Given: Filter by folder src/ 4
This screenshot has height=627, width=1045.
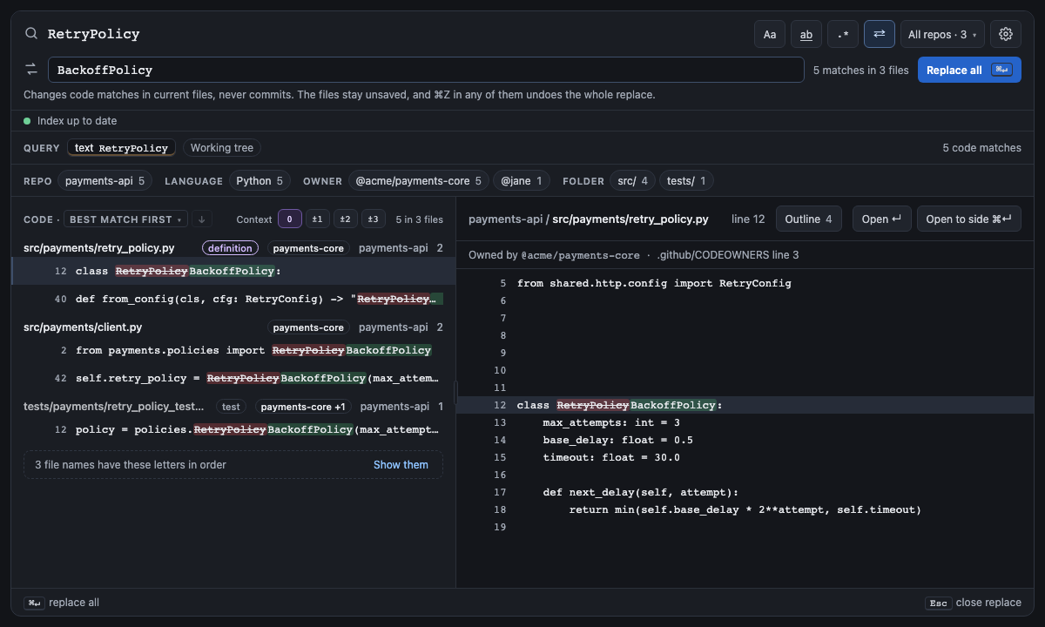Looking at the screenshot, I should (632, 181).
